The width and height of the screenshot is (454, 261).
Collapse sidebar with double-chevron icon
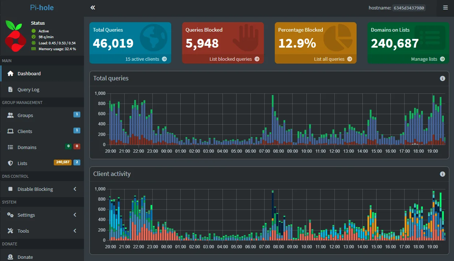tap(93, 8)
